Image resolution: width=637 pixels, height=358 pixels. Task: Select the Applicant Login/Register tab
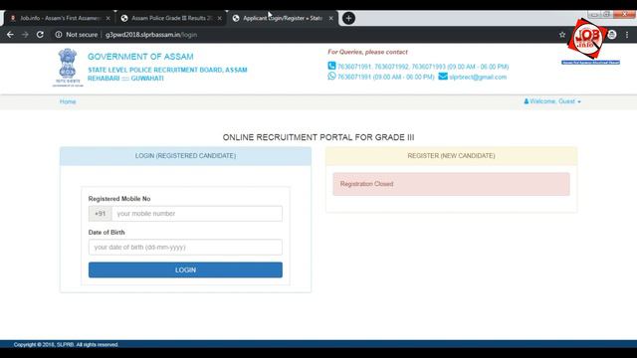283,18
